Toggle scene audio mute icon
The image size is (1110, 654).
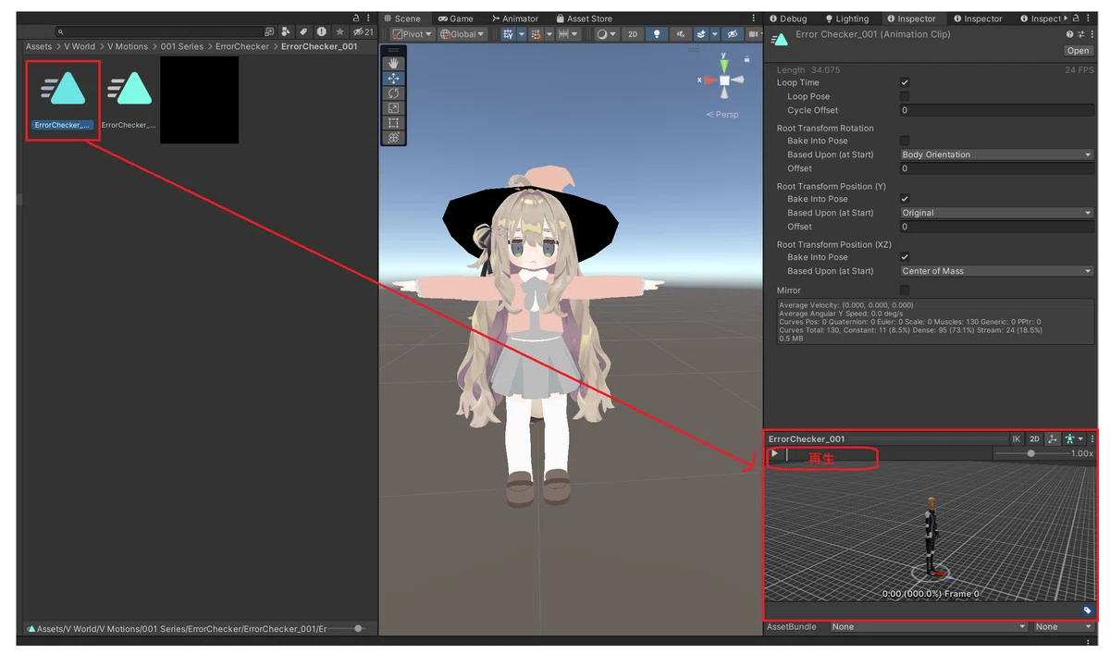682,34
